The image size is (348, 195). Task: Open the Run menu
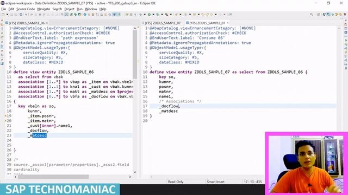coord(80,9)
